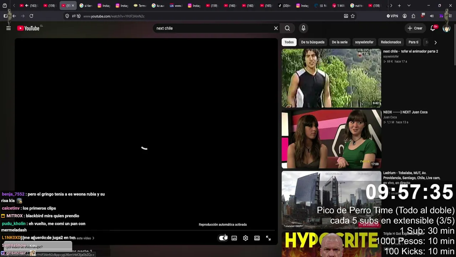The width and height of the screenshot is (456, 257).
Task: Open the Ledrium Tobalaba live cam thumbnail
Action: click(331, 200)
